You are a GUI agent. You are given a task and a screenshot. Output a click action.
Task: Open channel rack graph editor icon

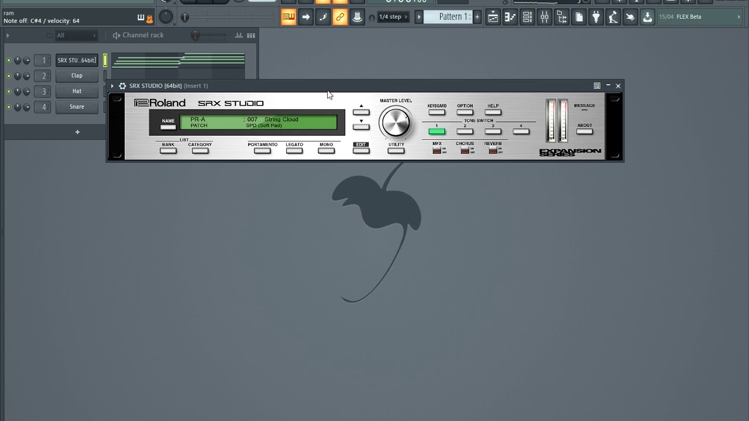click(239, 35)
